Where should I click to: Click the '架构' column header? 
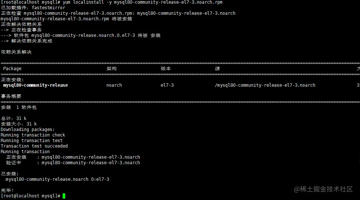[x=112, y=69]
